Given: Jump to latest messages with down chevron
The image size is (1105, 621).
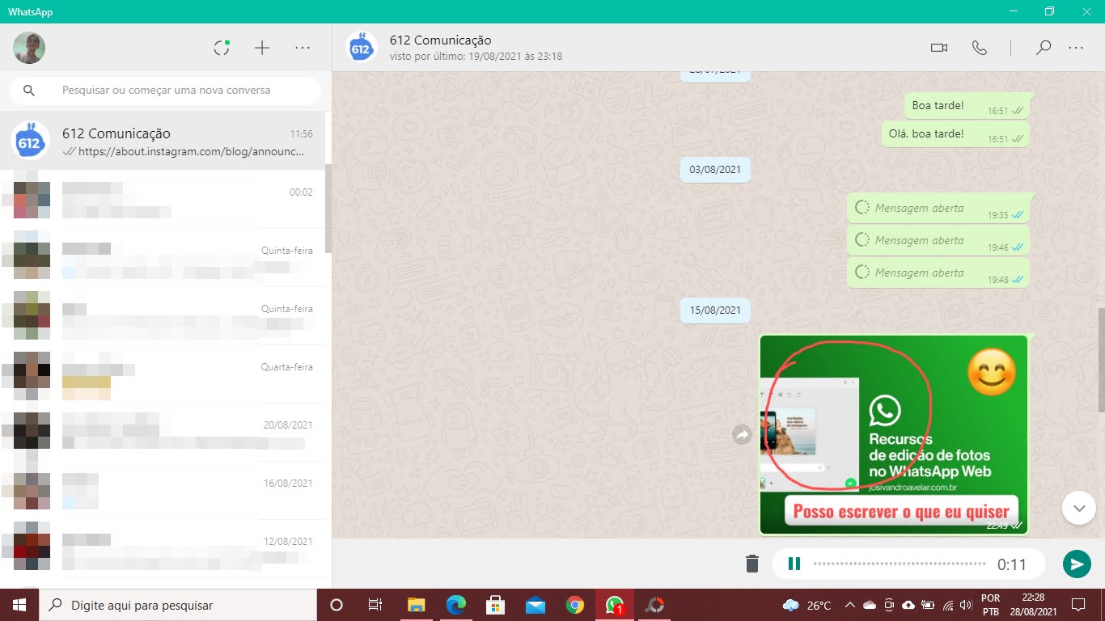Looking at the screenshot, I should point(1079,508).
